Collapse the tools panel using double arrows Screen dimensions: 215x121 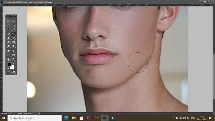coord(13,16)
